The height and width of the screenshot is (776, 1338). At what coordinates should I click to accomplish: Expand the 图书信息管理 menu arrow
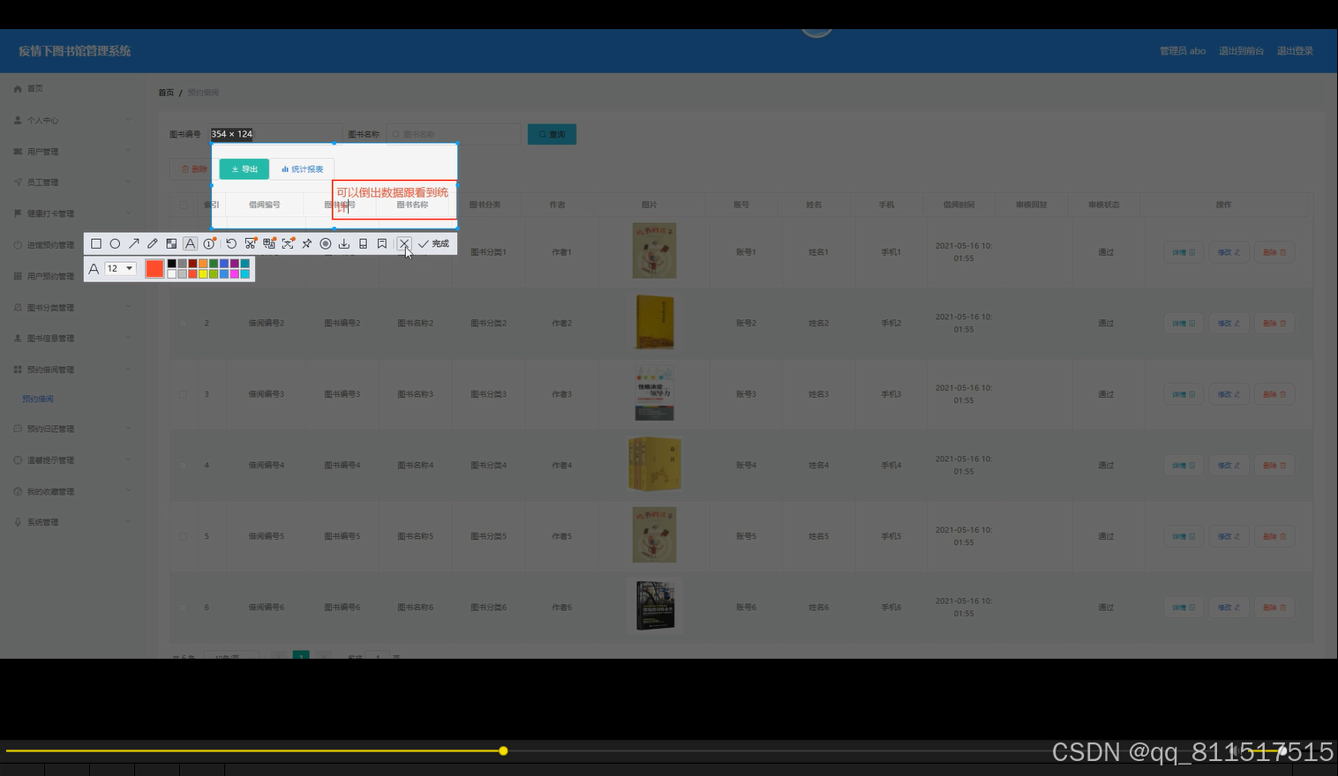click(128, 338)
